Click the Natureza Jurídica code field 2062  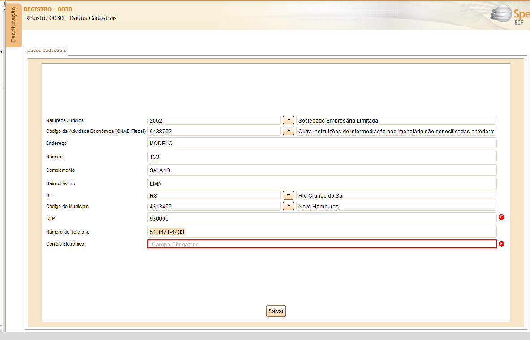point(214,120)
